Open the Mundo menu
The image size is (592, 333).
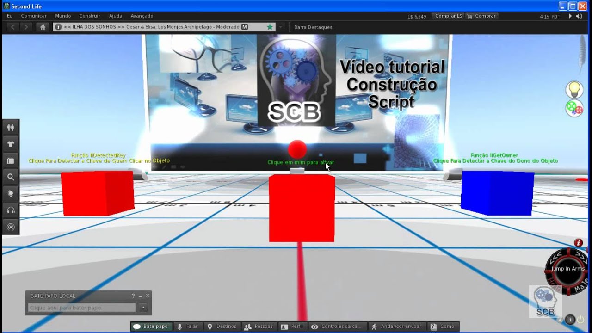(x=63, y=16)
